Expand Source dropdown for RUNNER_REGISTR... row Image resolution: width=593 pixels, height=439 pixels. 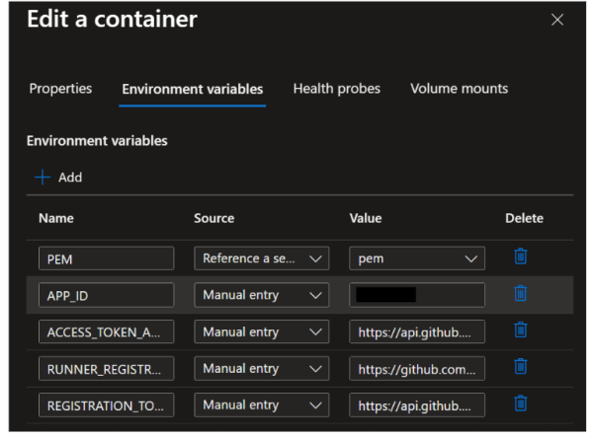point(262,369)
